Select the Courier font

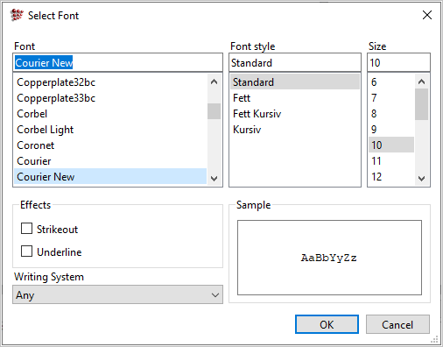pos(110,161)
